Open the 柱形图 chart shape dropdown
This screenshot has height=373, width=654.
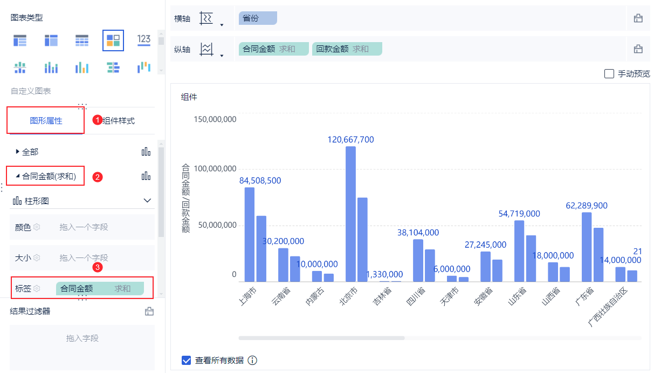[147, 201]
